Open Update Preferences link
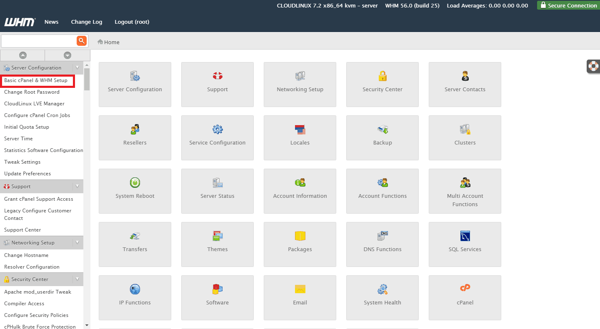Viewport: 600px width, 329px height. coord(27,174)
